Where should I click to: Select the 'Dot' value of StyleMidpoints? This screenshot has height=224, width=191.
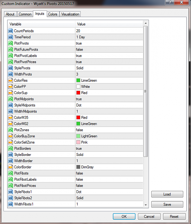(79, 105)
